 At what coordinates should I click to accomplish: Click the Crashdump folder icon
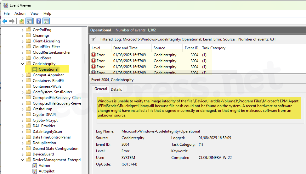click(29, 109)
